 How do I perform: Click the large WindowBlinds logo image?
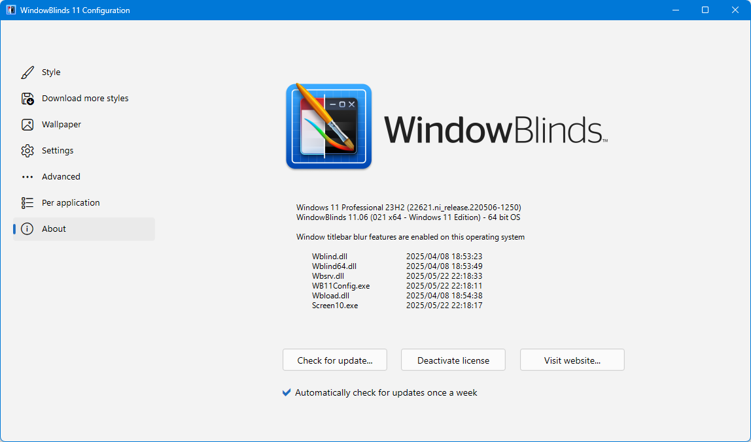tap(328, 126)
